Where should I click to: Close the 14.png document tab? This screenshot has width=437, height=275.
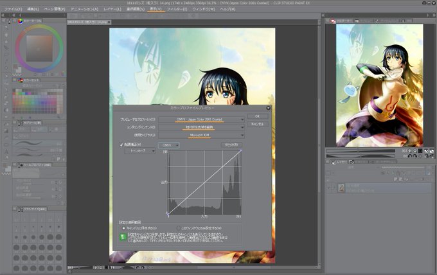click(x=109, y=22)
